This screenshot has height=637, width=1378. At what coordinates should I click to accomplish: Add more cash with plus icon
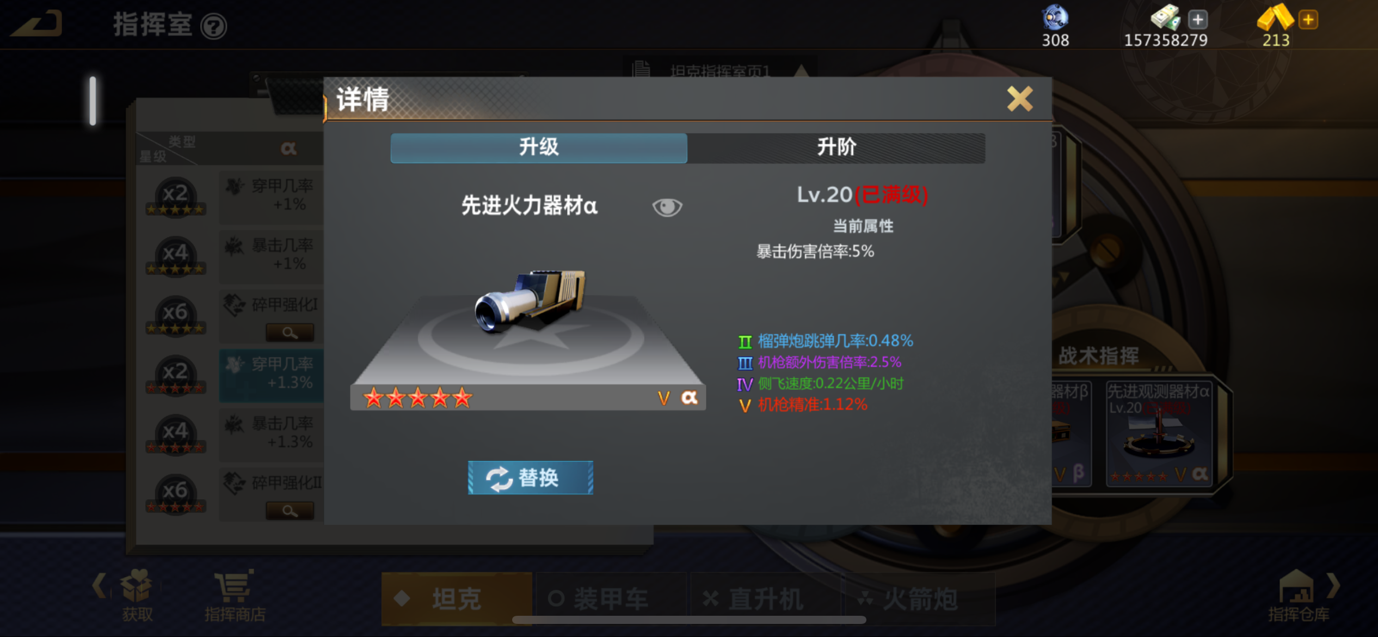click(x=1197, y=20)
